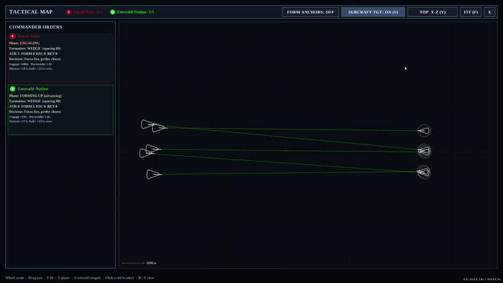This screenshot has width=503, height=283.
Task: Click the 'Retreat <18% hull' line
Action: [30, 69]
